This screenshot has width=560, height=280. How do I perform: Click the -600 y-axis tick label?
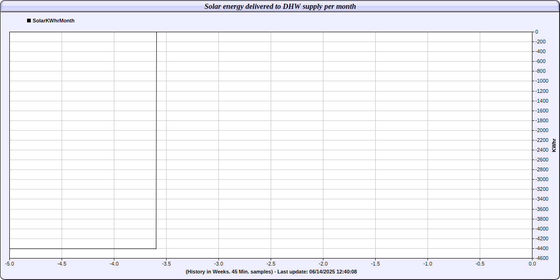coord(540,61)
